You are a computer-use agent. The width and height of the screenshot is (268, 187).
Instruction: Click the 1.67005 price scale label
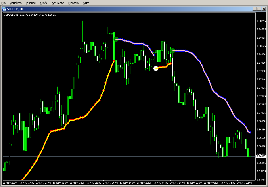(261, 113)
